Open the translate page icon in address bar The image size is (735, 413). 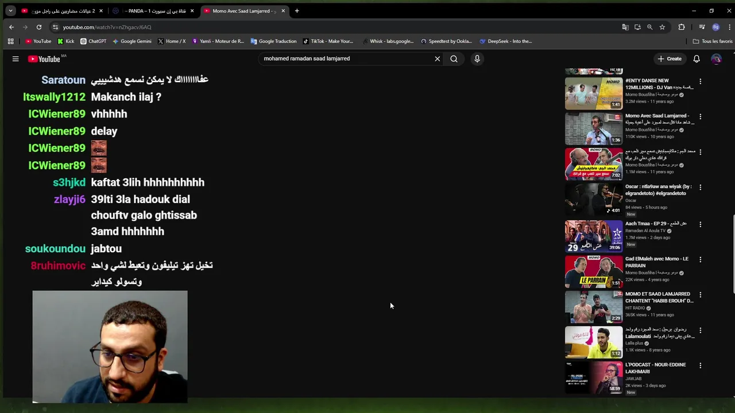[x=625, y=27]
